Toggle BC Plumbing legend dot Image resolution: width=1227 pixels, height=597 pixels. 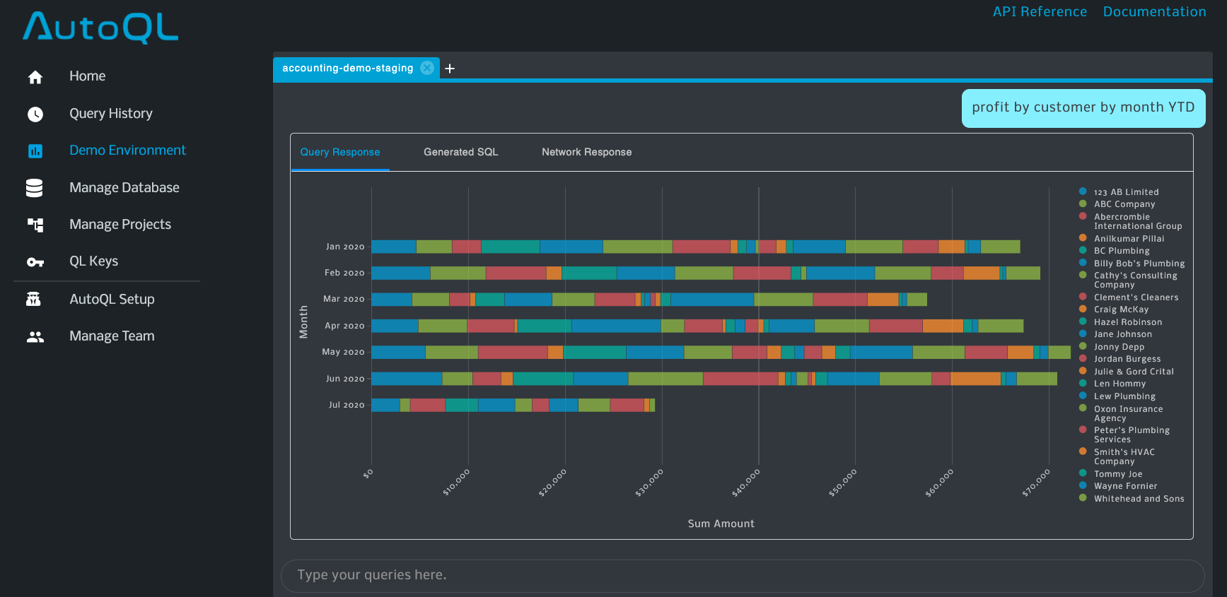[x=1083, y=250]
